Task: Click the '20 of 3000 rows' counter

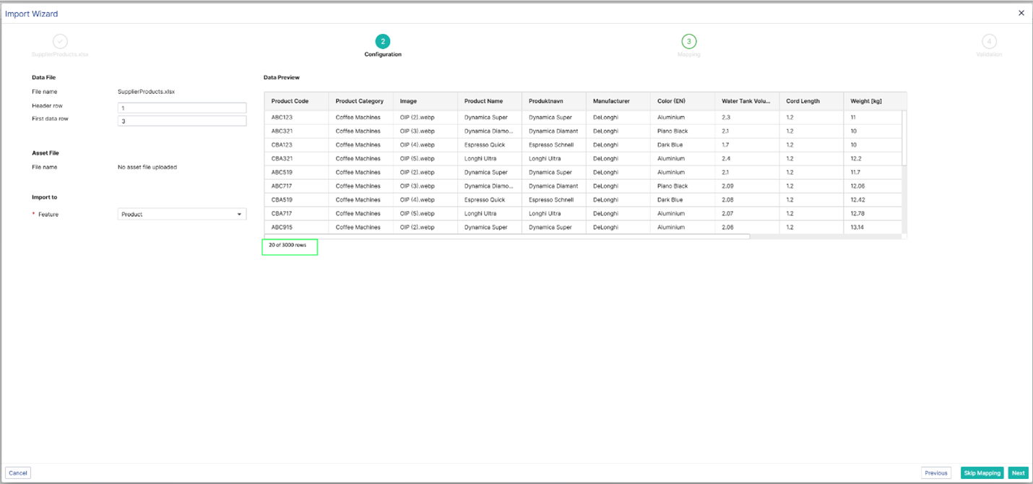Action: click(288, 246)
